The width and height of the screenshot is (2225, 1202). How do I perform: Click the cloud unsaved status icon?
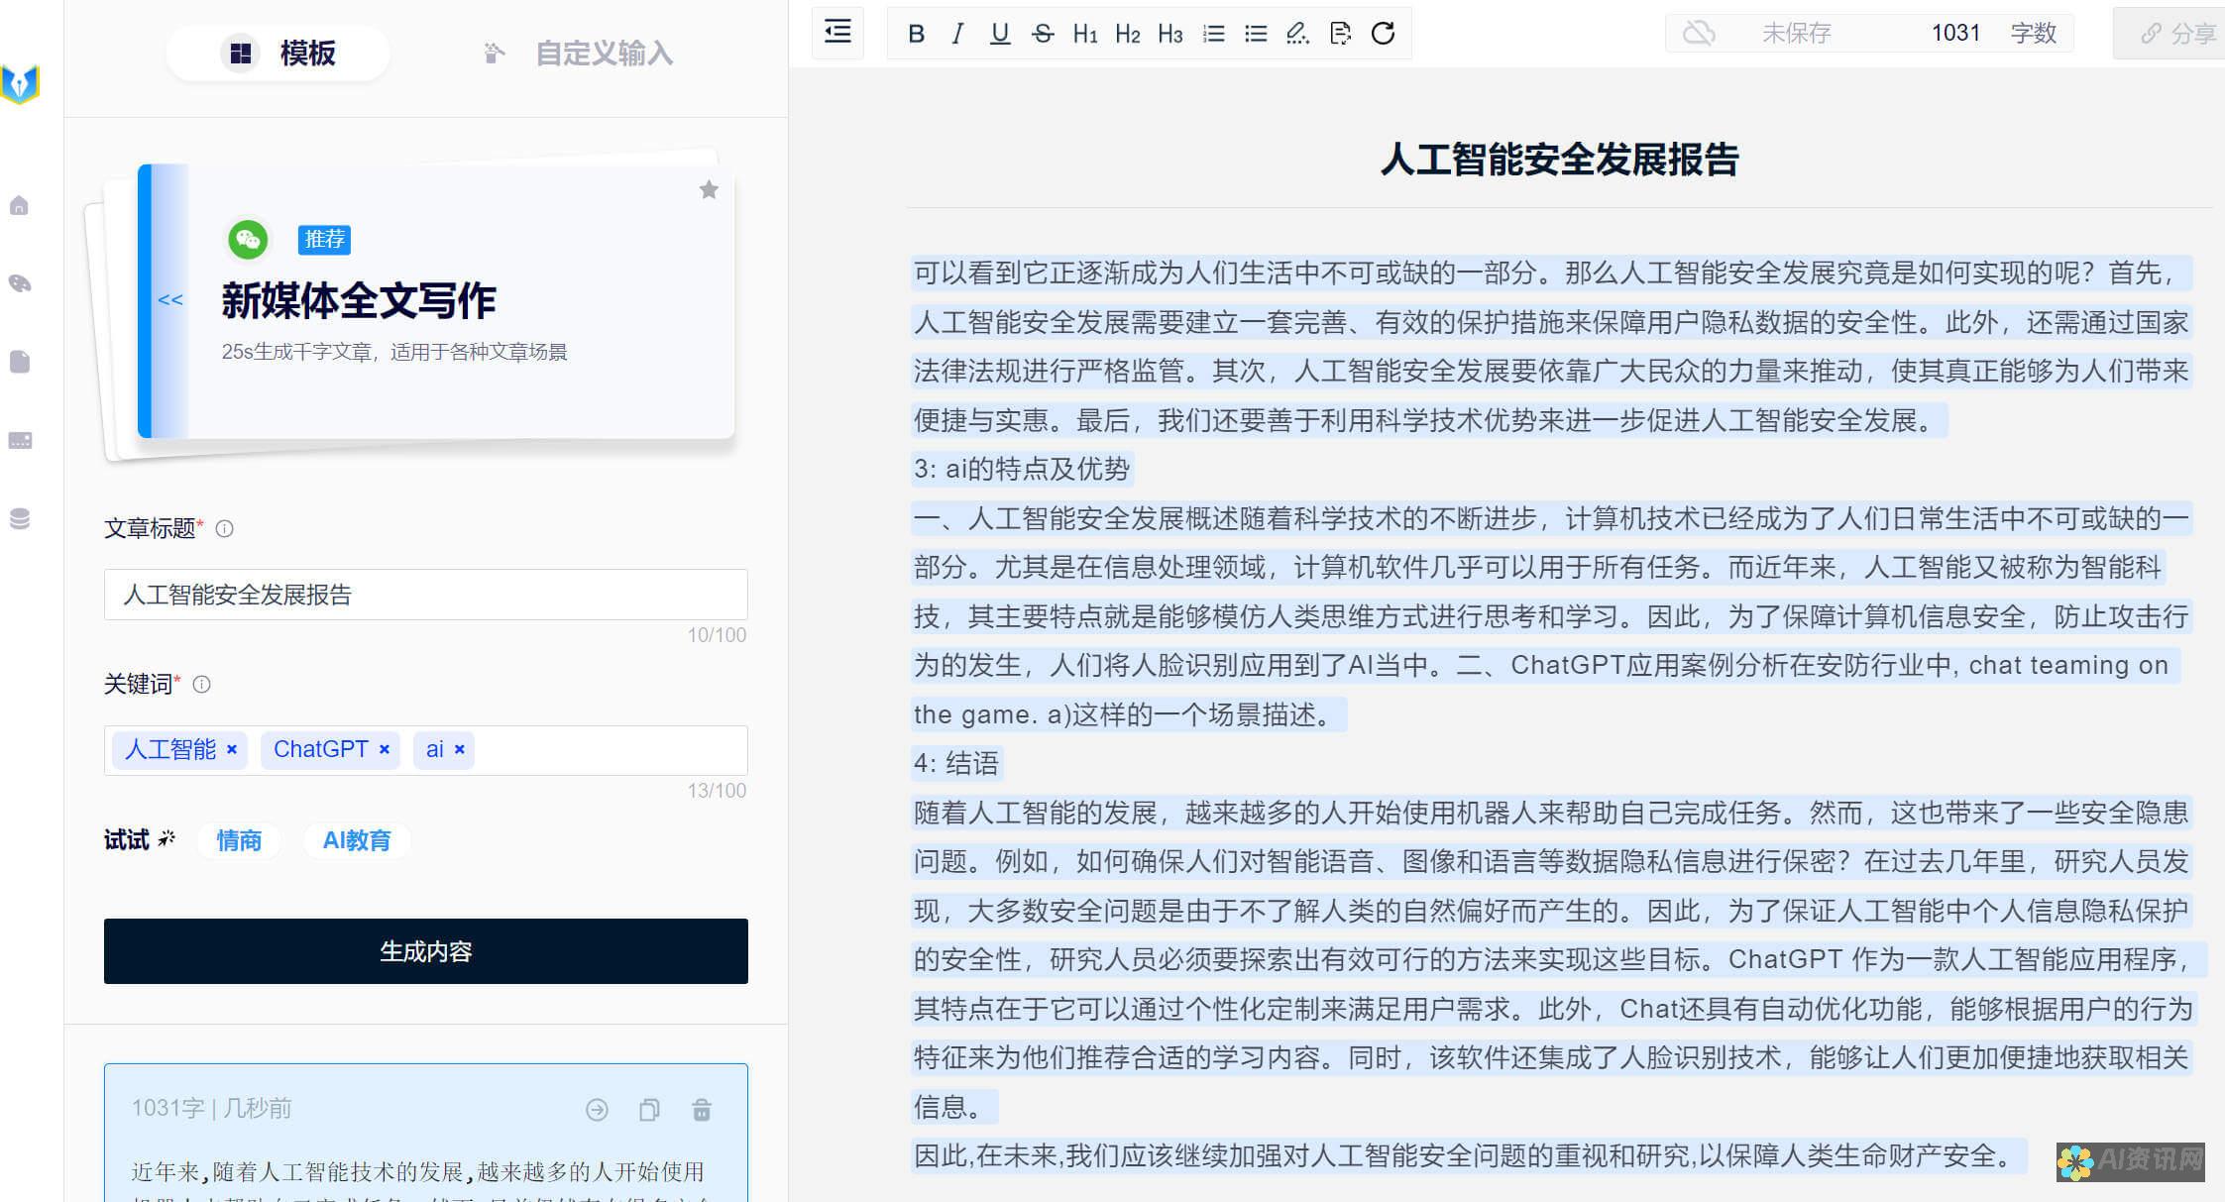1699,34
